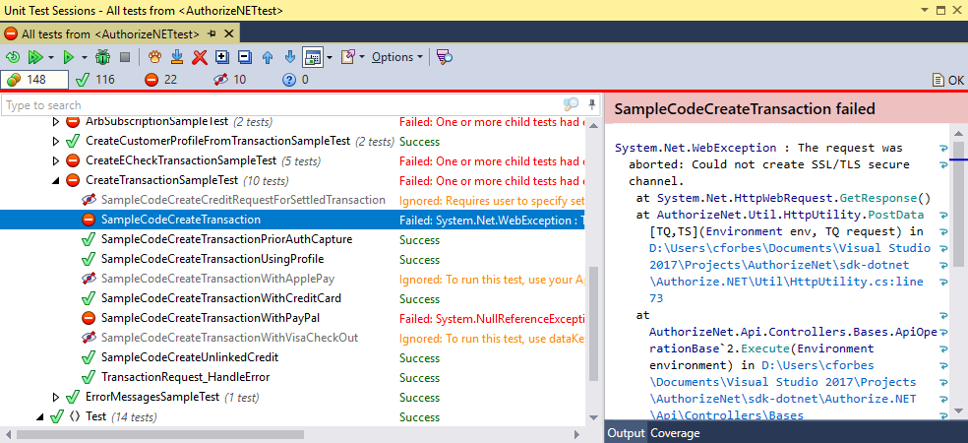Viewport: 968px width, 443px height.
Task: Toggle the passed tests filter showing 116
Action: 95,80
